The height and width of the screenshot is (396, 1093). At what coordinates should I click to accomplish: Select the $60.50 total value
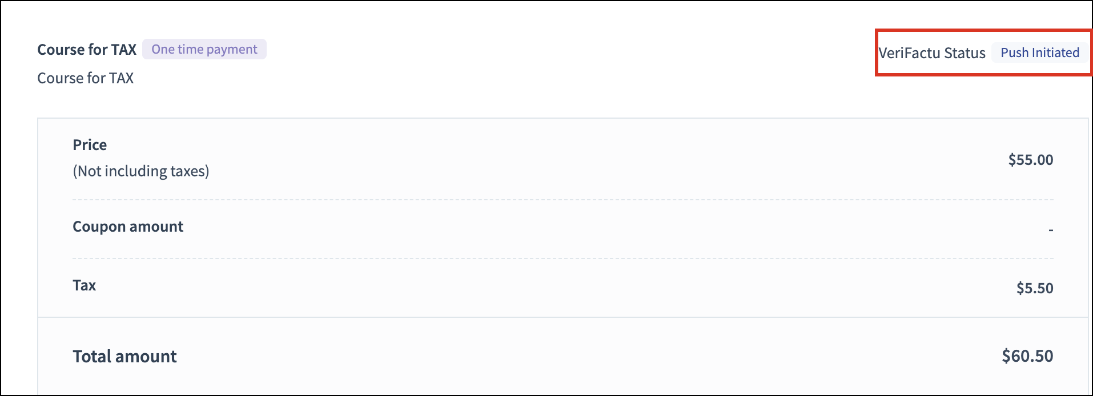(1027, 356)
